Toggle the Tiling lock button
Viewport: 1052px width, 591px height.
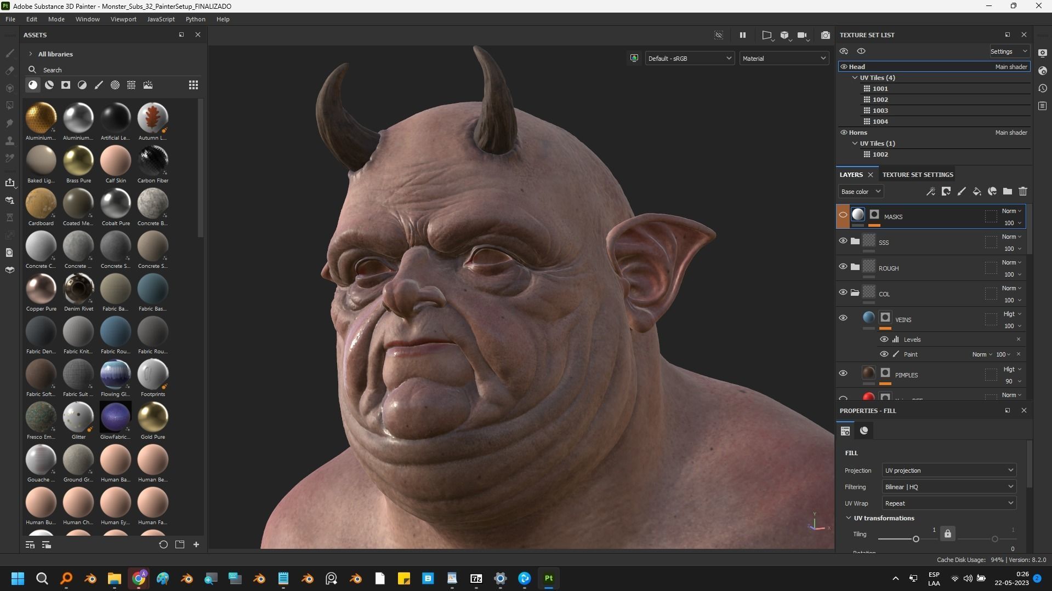(948, 533)
